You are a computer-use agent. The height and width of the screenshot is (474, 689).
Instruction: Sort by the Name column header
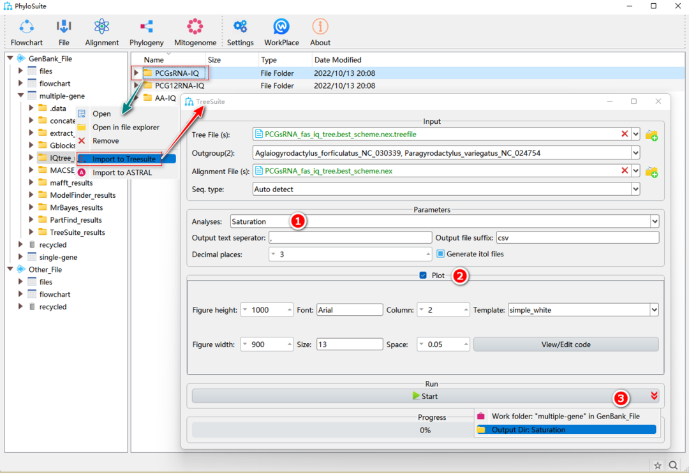[x=154, y=60]
